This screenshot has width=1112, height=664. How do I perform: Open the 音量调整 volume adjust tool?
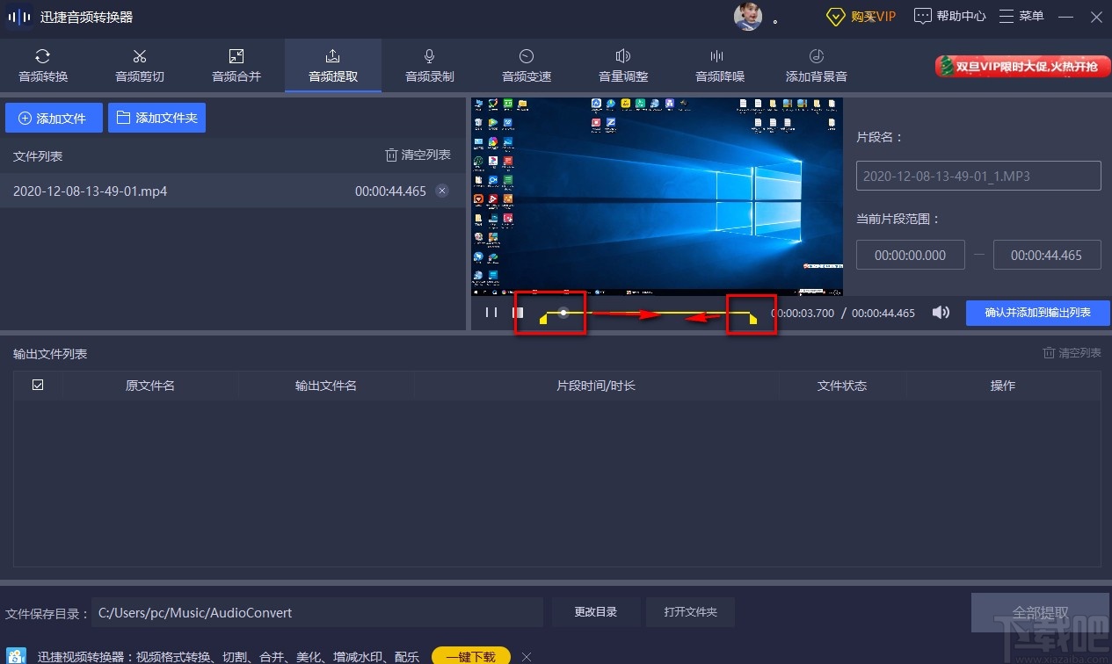(622, 65)
